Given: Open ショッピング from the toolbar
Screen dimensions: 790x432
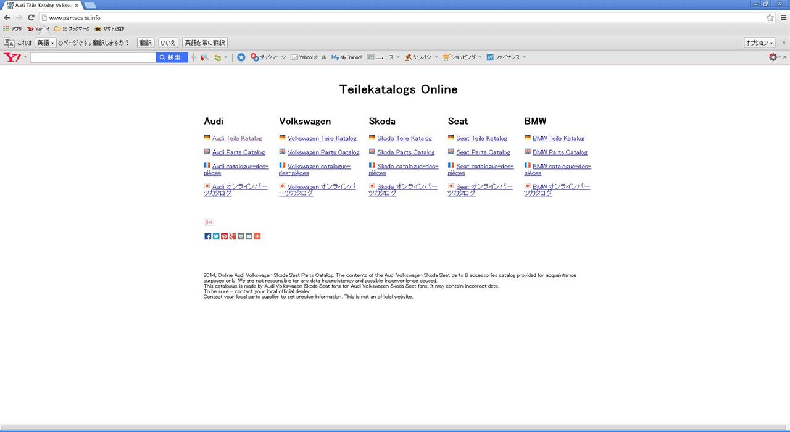Looking at the screenshot, I should coord(459,57).
